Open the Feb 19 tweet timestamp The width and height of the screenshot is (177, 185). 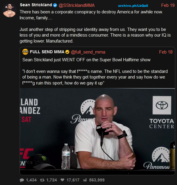click(x=168, y=5)
